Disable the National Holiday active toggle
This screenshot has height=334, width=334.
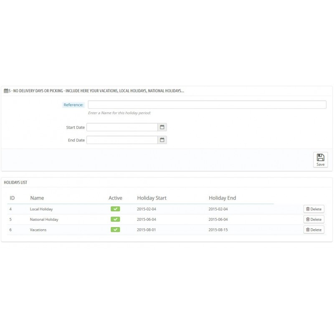pos(115,219)
